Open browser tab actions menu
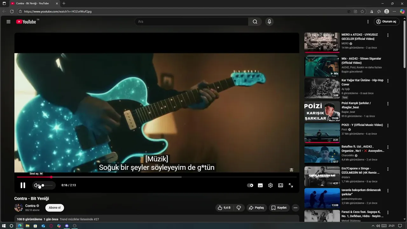This screenshot has width=407, height=229. tap(4, 3)
